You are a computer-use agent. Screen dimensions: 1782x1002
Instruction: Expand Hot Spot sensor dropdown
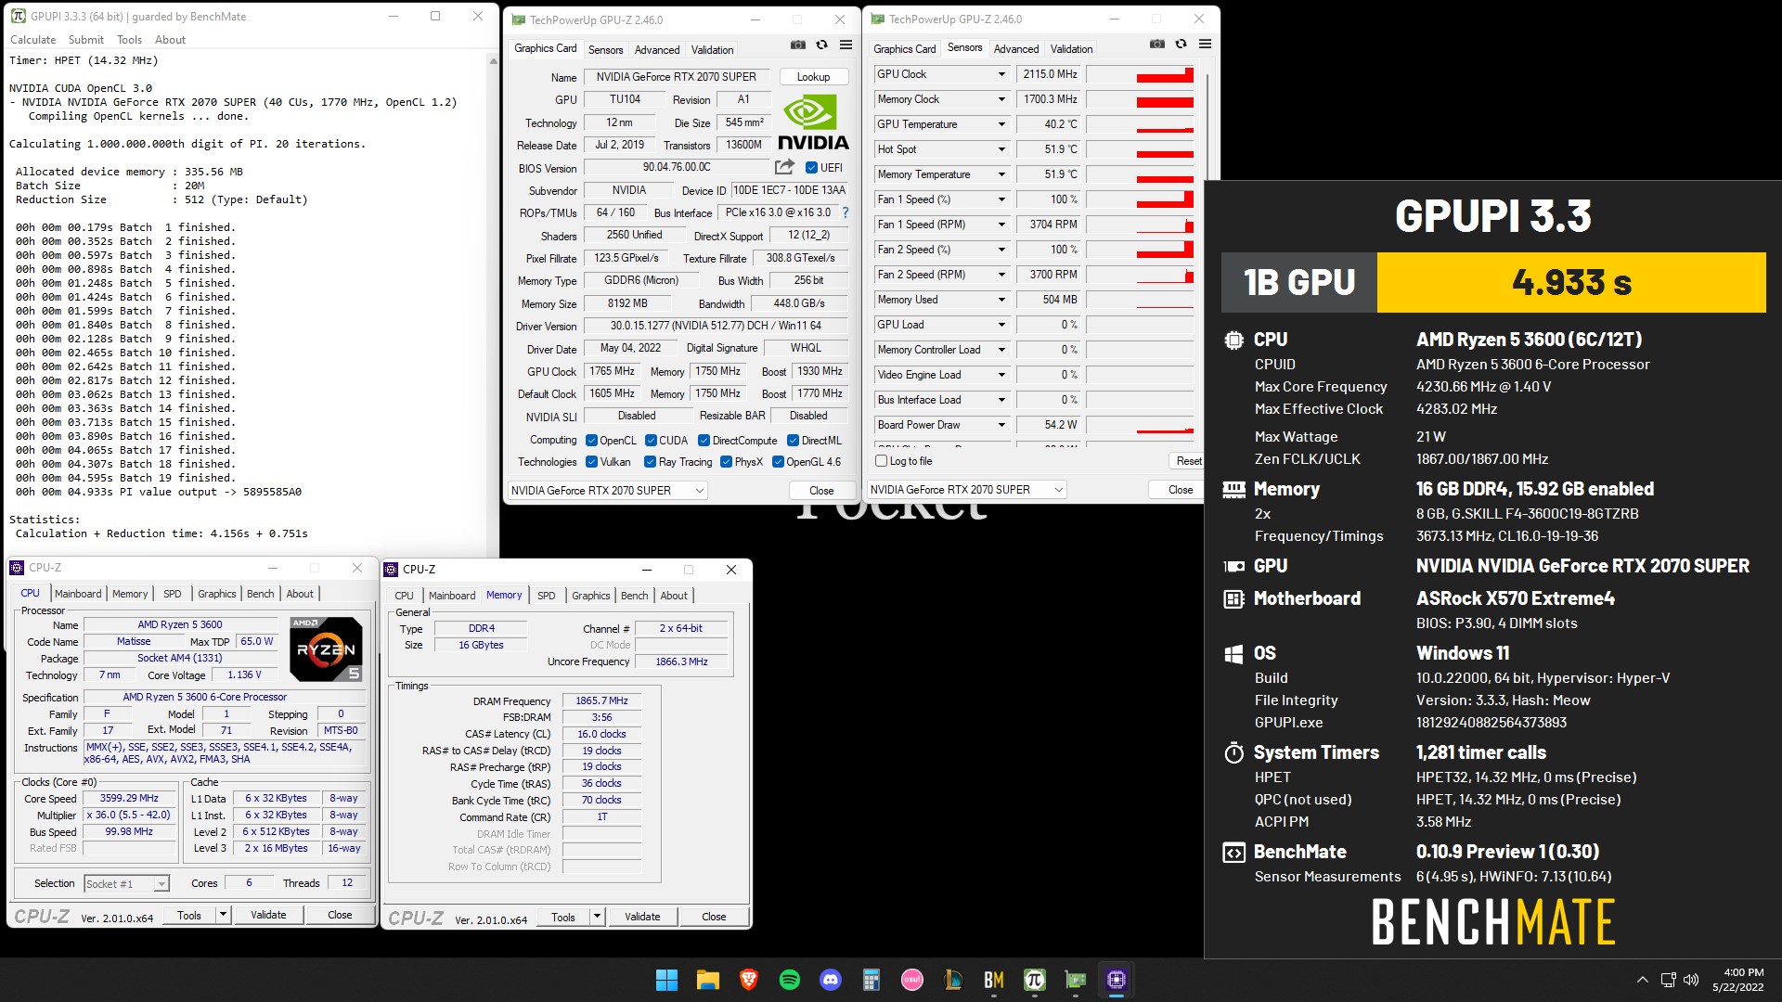coord(1001,149)
